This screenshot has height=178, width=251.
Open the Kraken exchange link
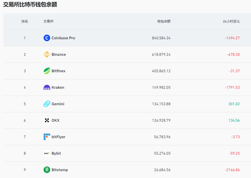pyautogui.click(x=58, y=87)
